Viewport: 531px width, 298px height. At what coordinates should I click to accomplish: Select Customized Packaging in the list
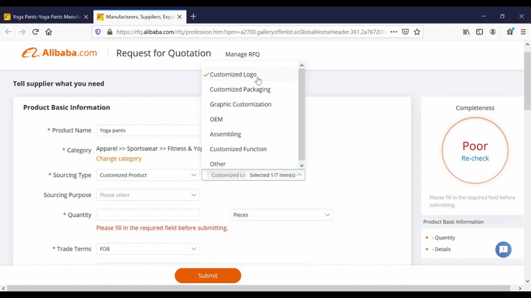(240, 90)
